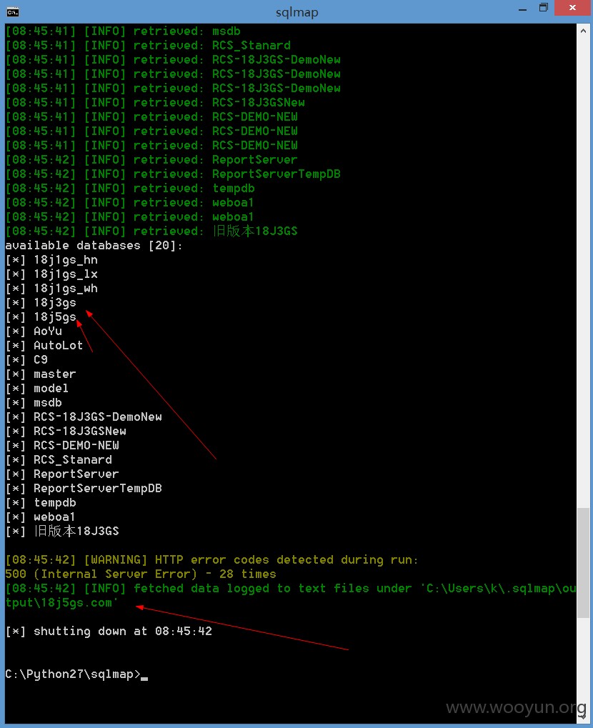Click the green retrieved RCS_Stanard log line
This screenshot has height=728, width=593.
(148, 46)
